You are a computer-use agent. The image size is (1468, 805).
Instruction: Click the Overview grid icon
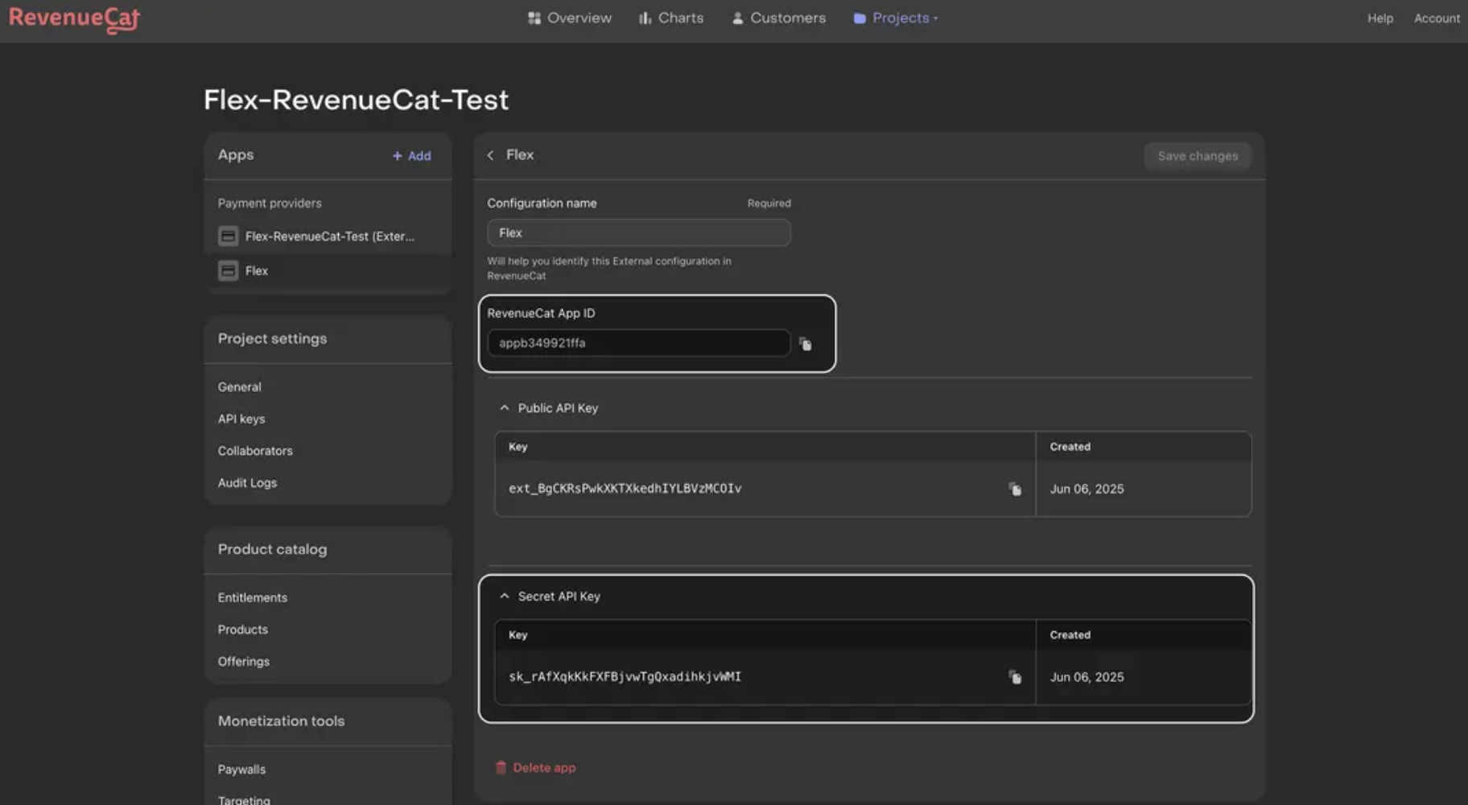coord(534,18)
